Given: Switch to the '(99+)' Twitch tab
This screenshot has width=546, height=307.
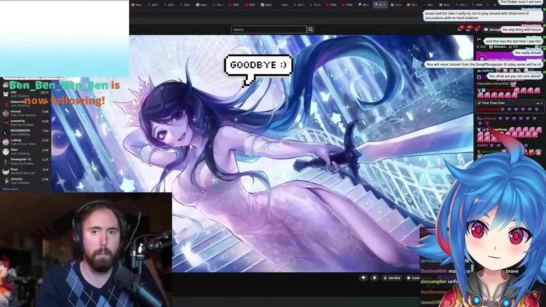Looking at the screenshot, I should [x=364, y=5].
